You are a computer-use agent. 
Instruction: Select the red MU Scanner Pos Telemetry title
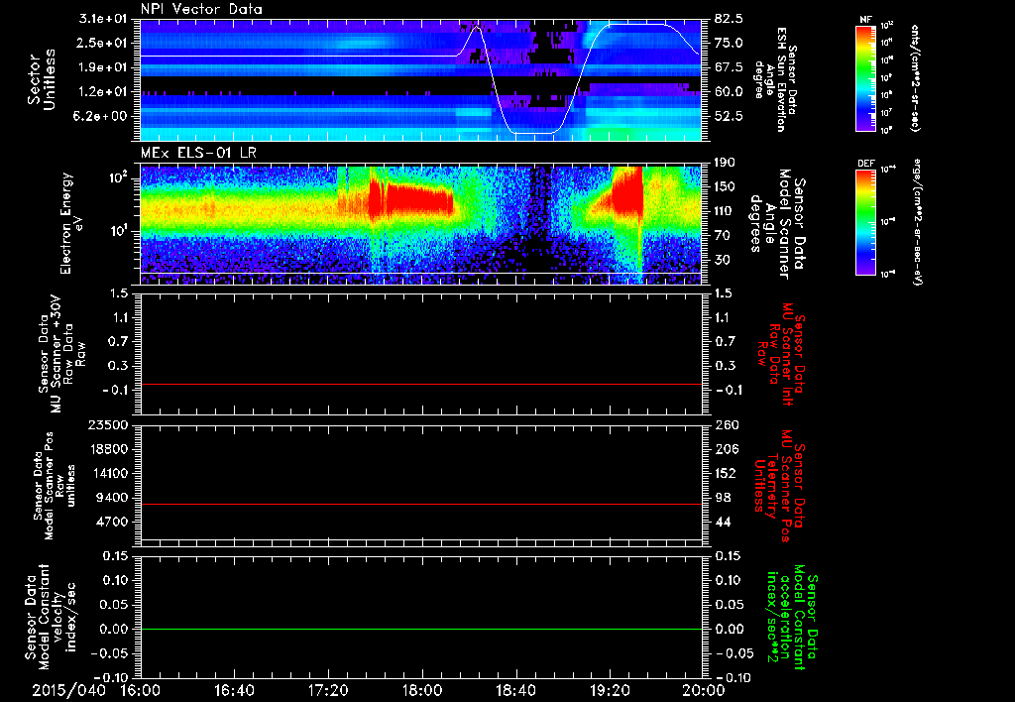point(779,486)
